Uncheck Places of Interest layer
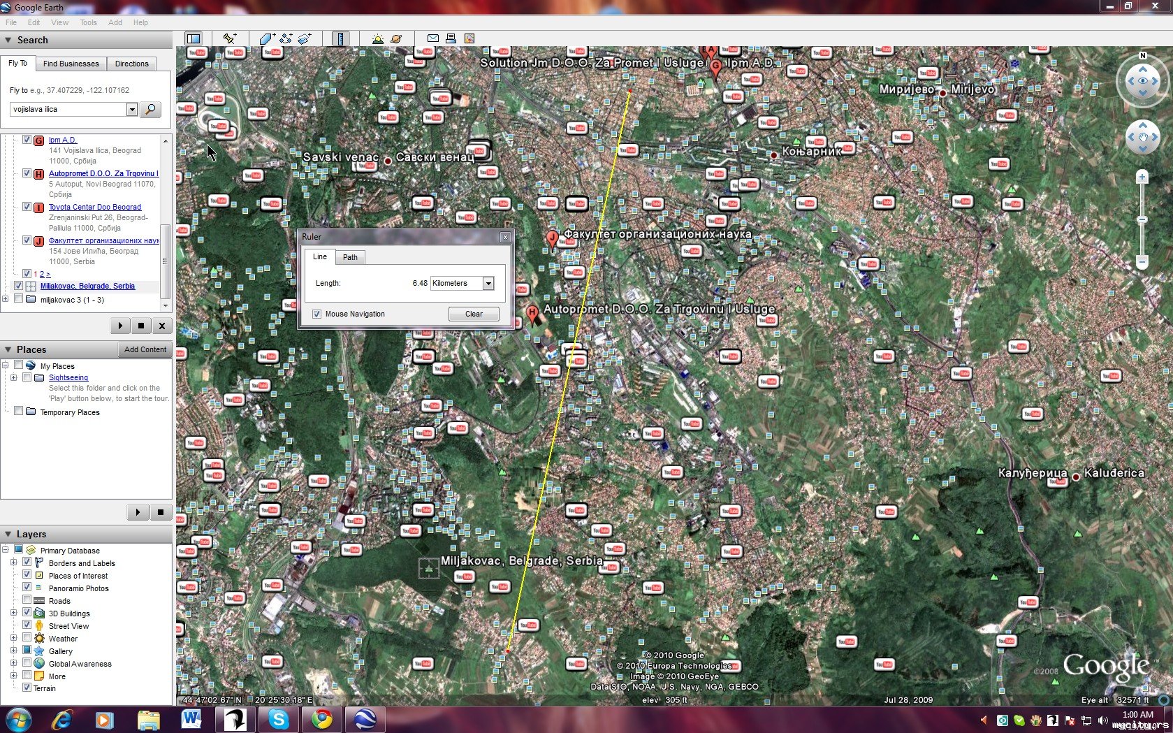Screen dimensions: 1173x733 (27, 575)
